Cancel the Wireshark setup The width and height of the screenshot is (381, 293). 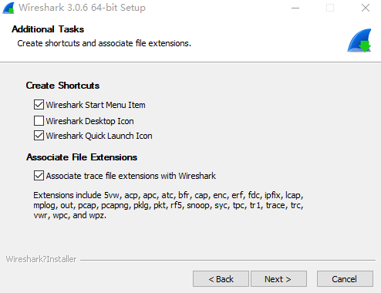click(x=345, y=278)
